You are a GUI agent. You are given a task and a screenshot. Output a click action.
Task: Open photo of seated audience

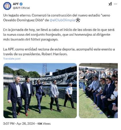pyautogui.click(x=98, y=91)
